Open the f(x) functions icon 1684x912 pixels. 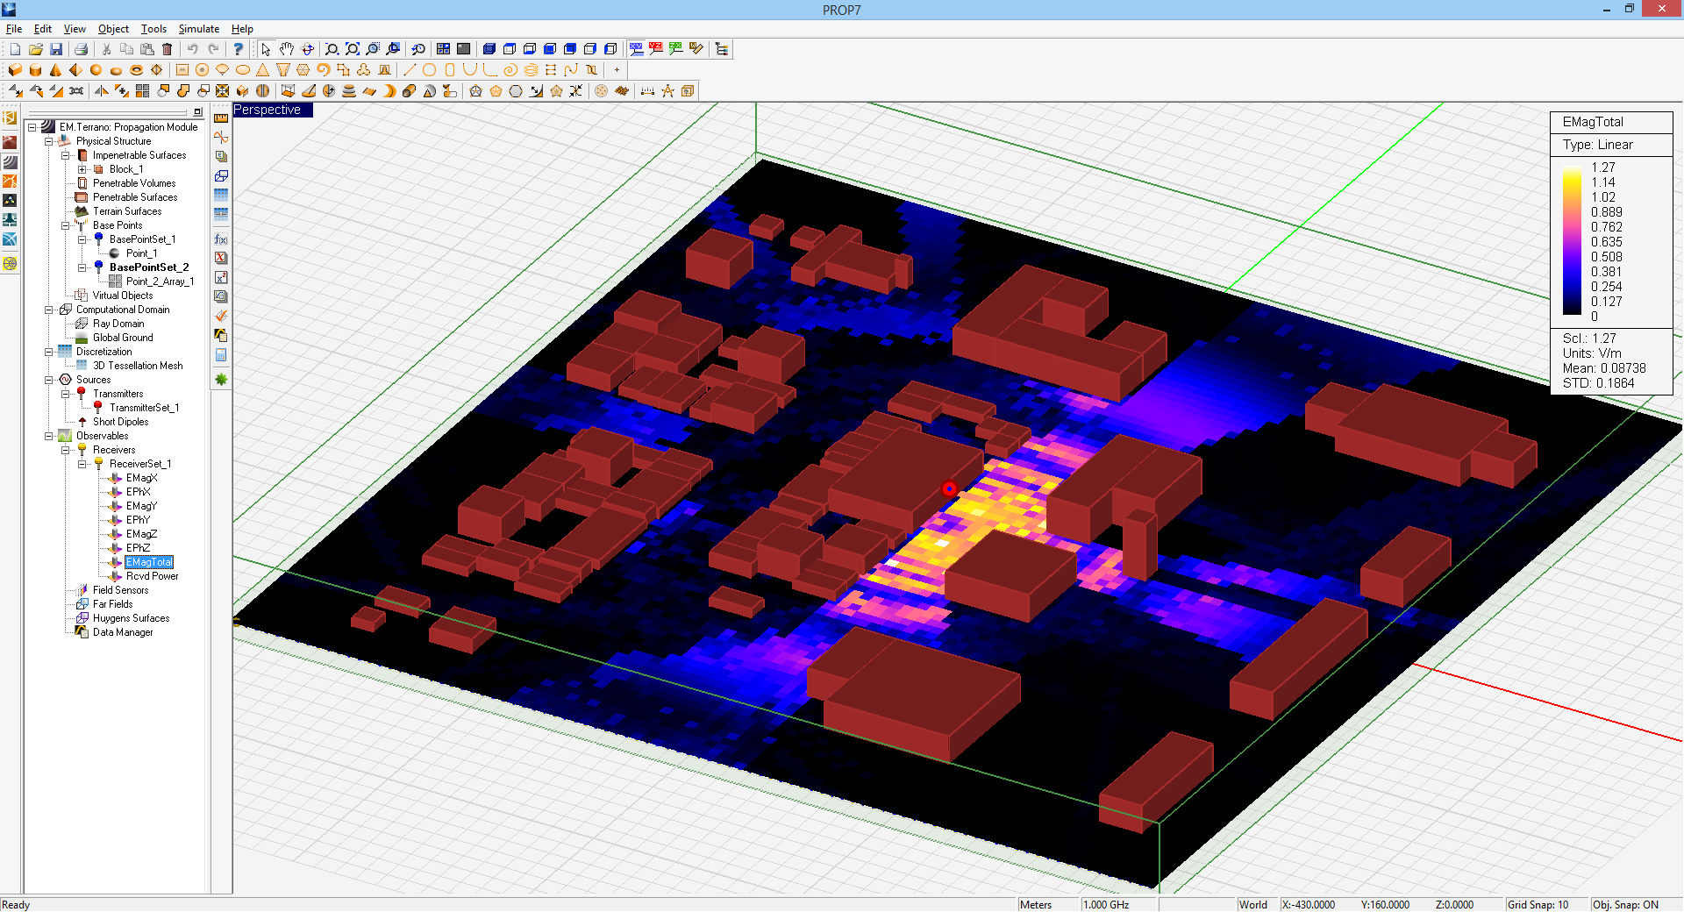pyautogui.click(x=221, y=239)
